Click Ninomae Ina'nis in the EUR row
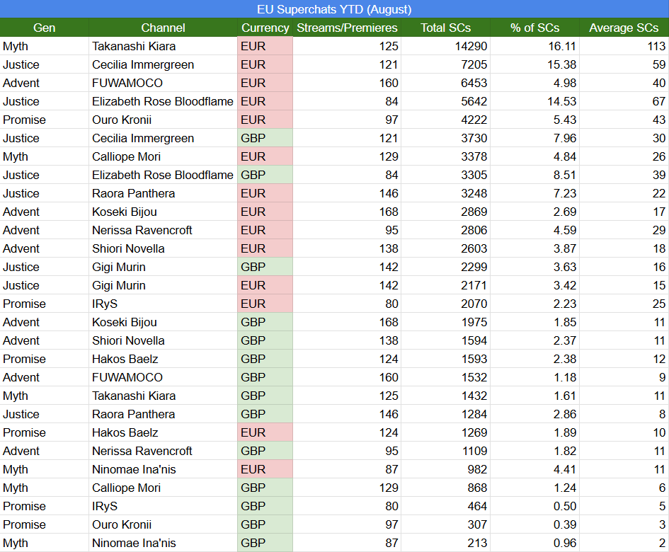The image size is (669, 552). click(x=134, y=469)
